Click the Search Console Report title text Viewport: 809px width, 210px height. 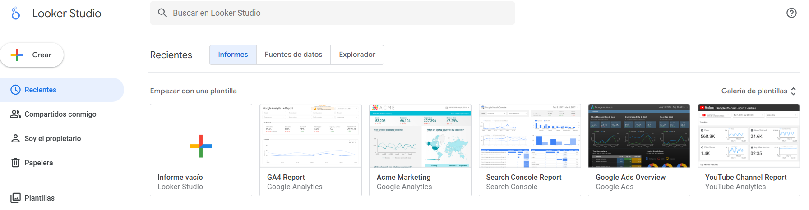click(x=524, y=177)
